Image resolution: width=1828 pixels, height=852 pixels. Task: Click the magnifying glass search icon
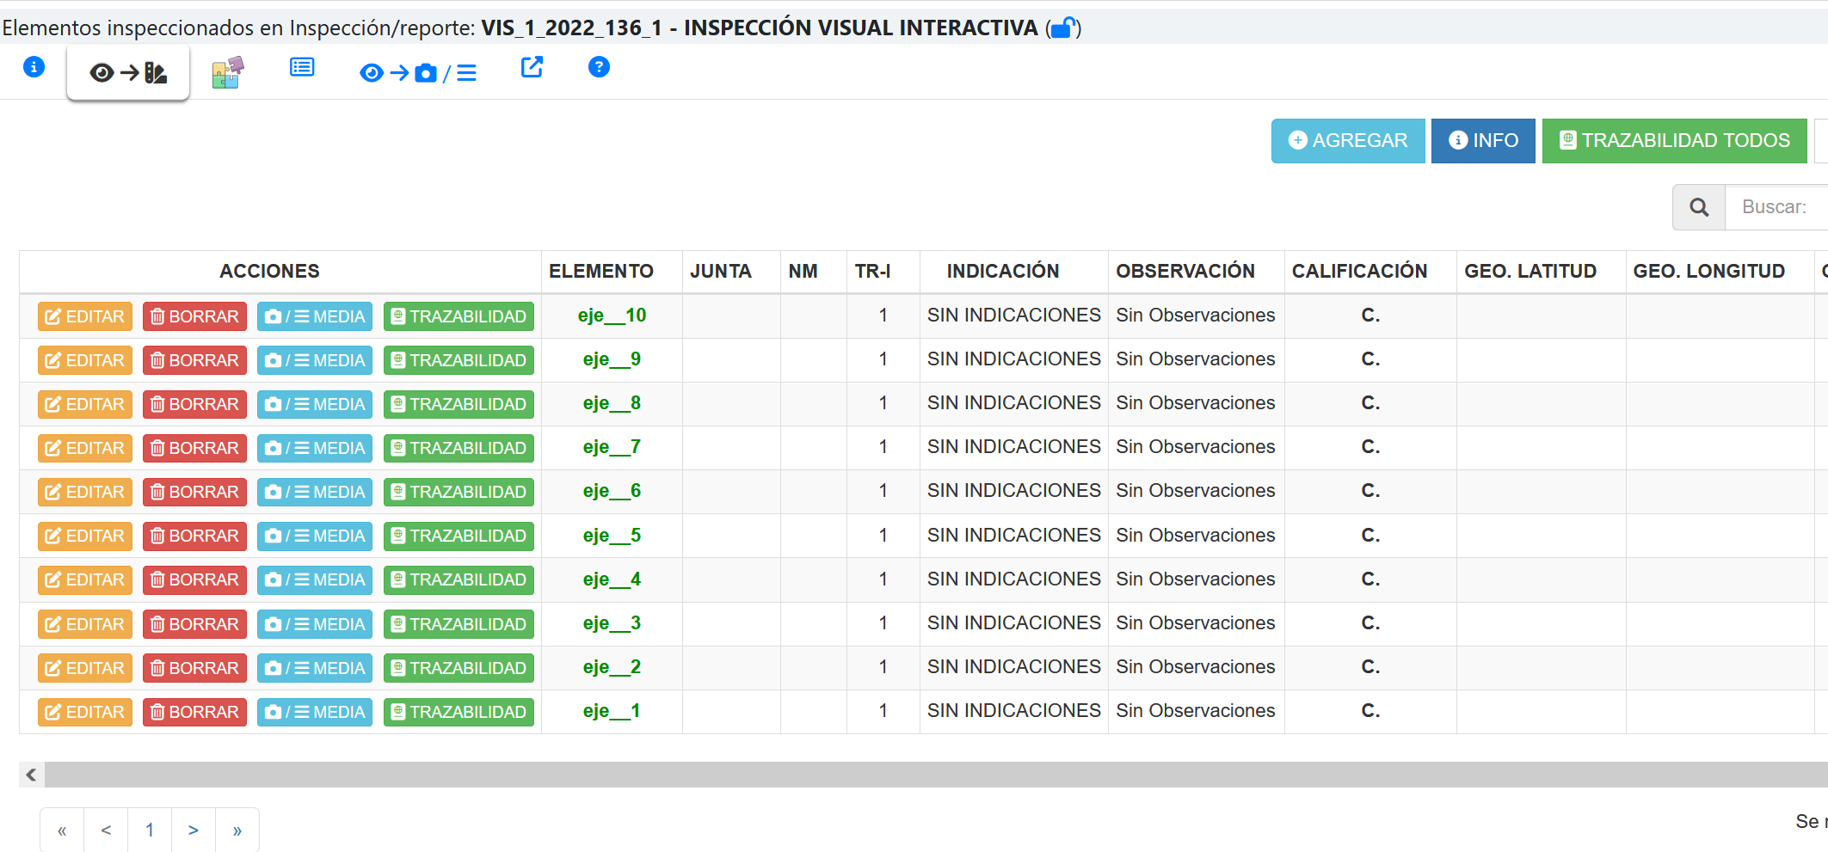1699,207
